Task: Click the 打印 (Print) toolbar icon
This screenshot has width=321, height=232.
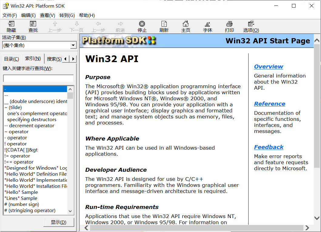Action: coord(229,27)
